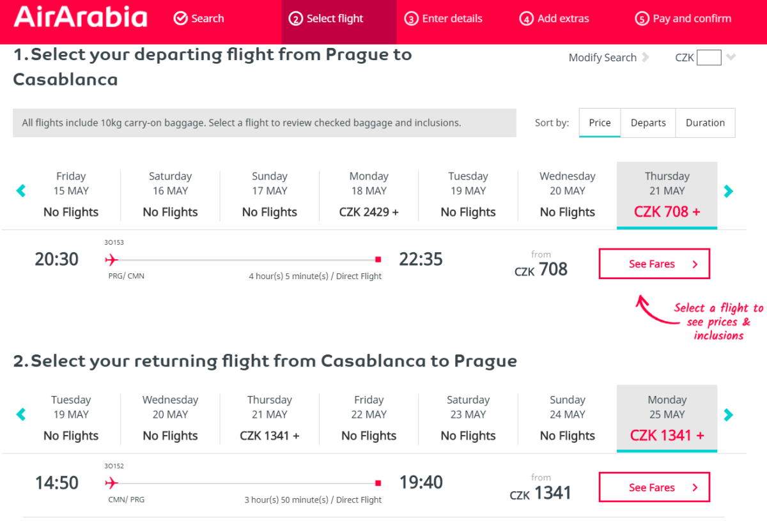Image resolution: width=767 pixels, height=525 pixels.
Task: Sort flights by Duration
Action: [x=705, y=123]
